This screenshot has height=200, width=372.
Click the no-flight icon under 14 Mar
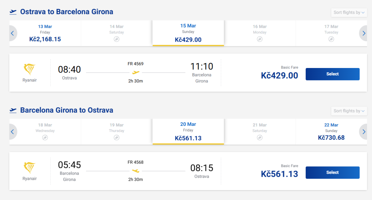click(x=117, y=39)
